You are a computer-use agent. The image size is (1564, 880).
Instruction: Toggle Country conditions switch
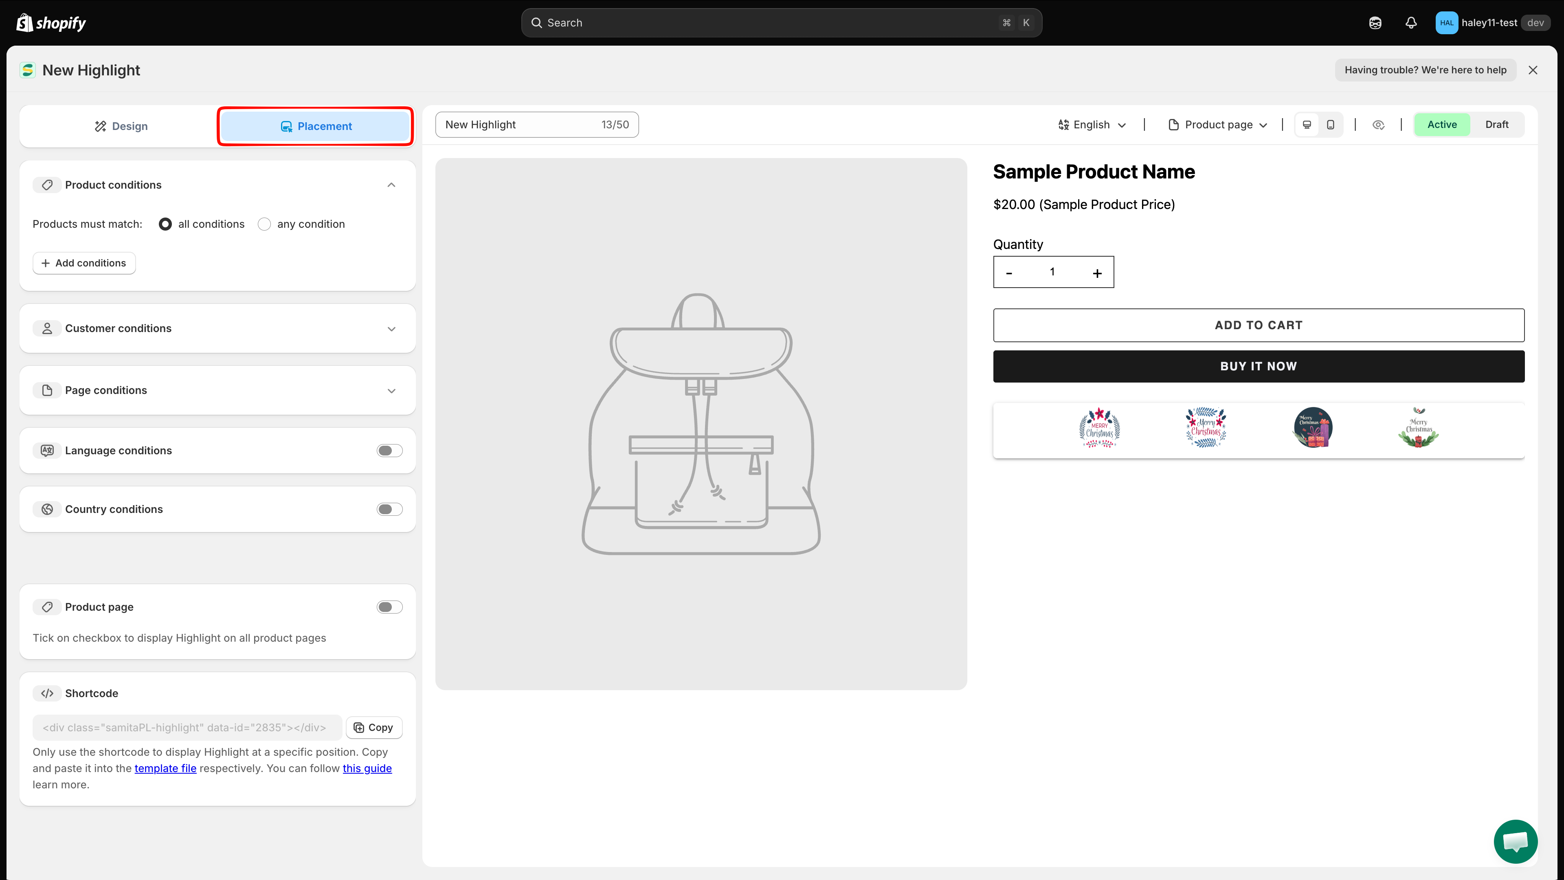pyautogui.click(x=390, y=510)
